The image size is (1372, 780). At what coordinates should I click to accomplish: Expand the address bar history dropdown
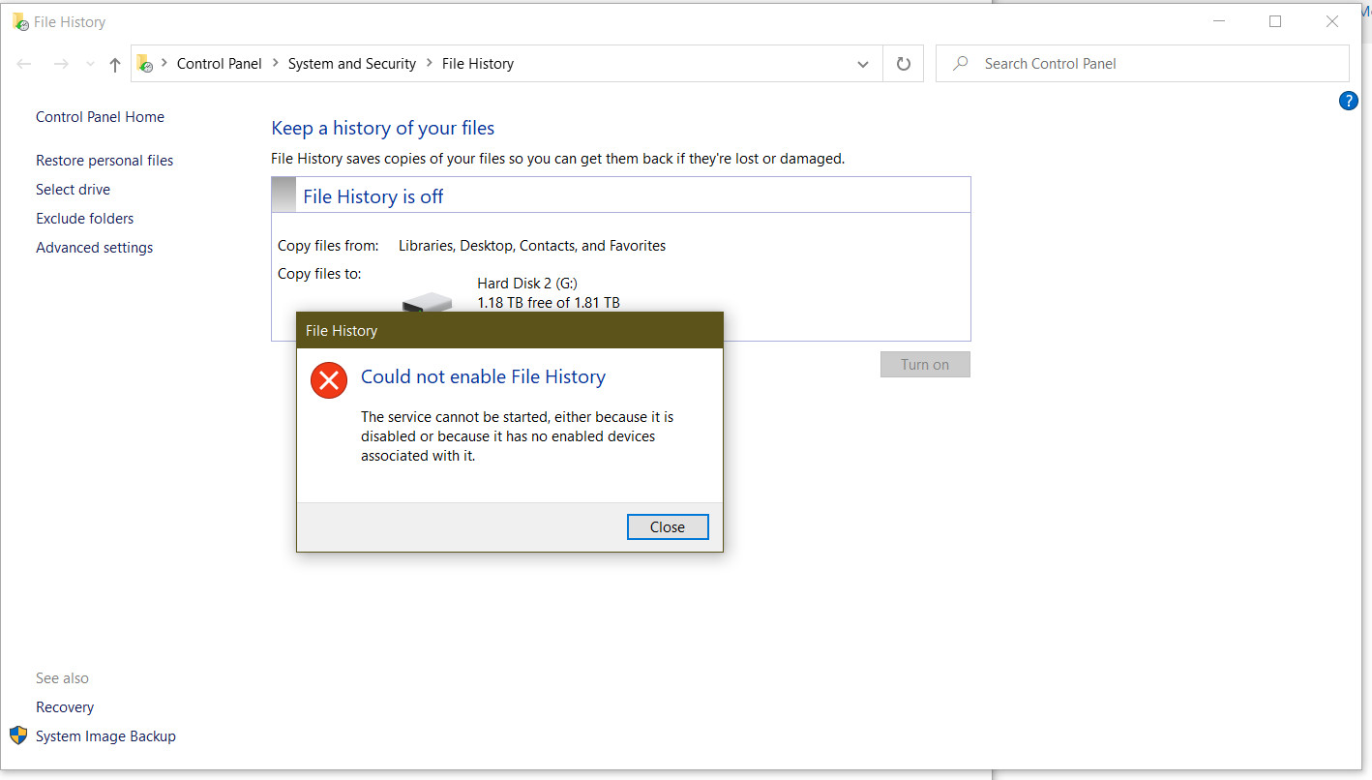point(863,64)
